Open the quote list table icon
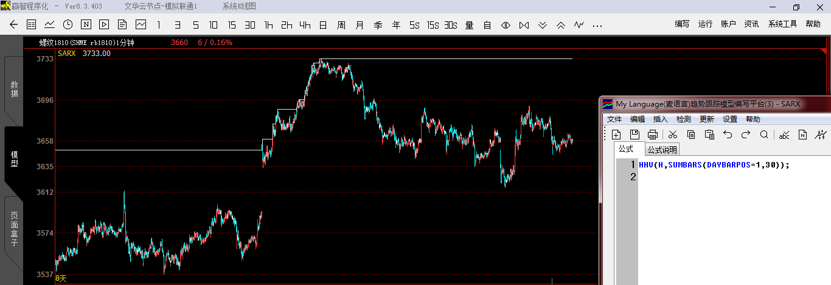The image size is (831, 285). pyautogui.click(x=32, y=25)
